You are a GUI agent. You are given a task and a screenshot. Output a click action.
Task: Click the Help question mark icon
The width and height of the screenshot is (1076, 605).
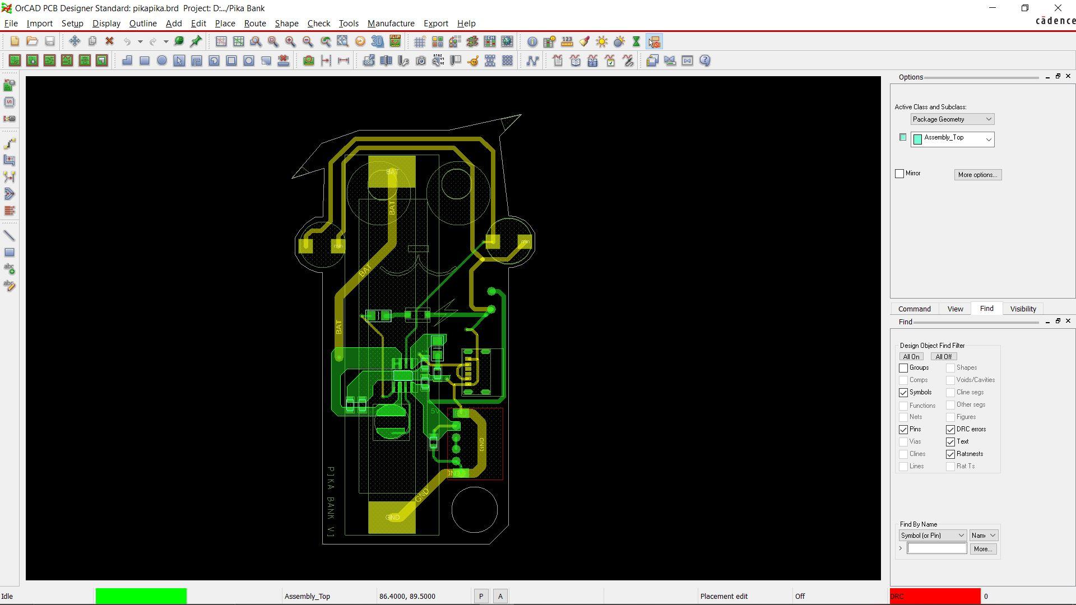(x=705, y=61)
